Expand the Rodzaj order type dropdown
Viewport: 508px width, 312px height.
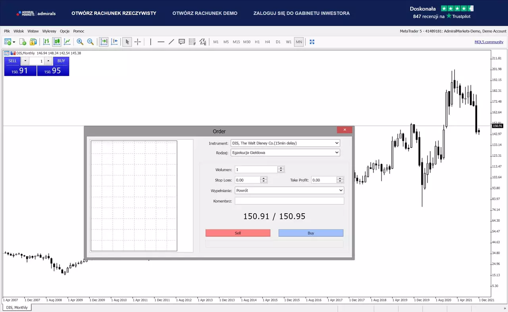coord(285,152)
